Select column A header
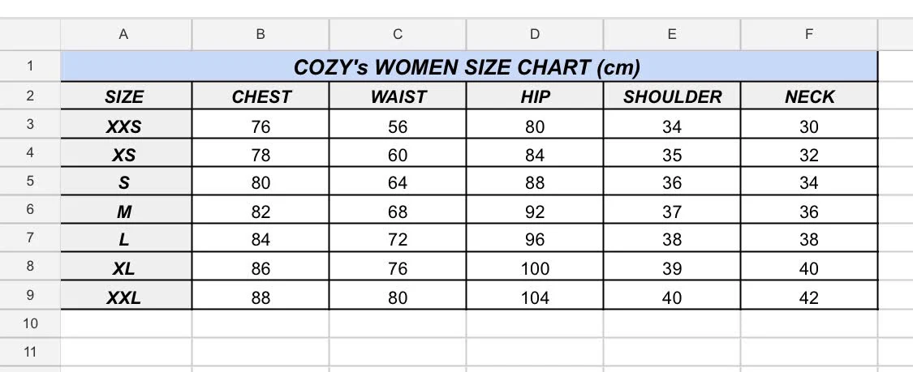913x372 pixels. click(123, 34)
